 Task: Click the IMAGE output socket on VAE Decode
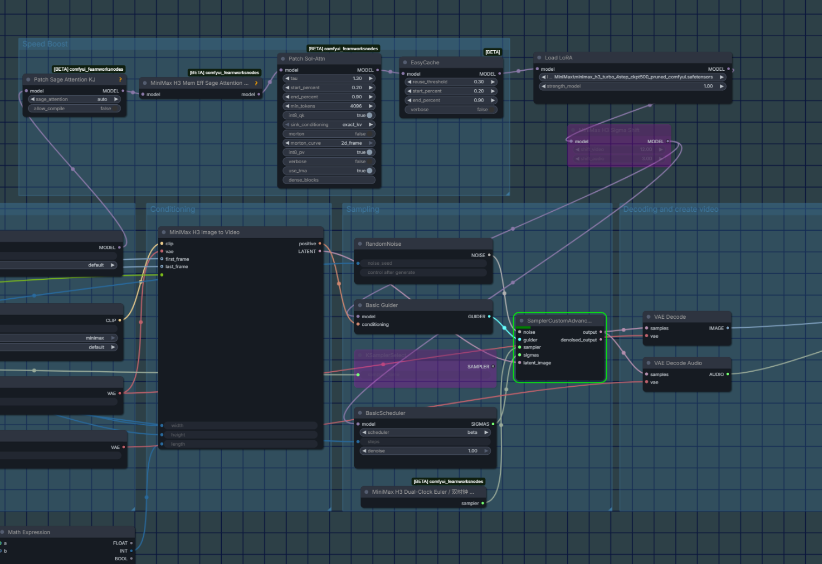727,328
